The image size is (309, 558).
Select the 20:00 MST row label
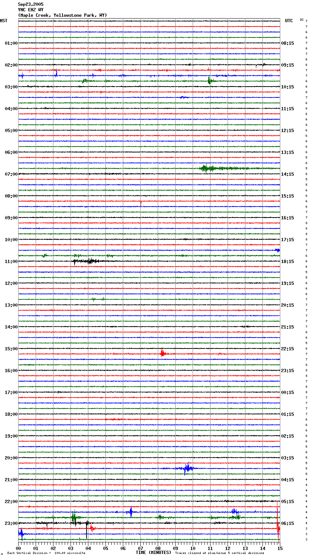click(11, 458)
